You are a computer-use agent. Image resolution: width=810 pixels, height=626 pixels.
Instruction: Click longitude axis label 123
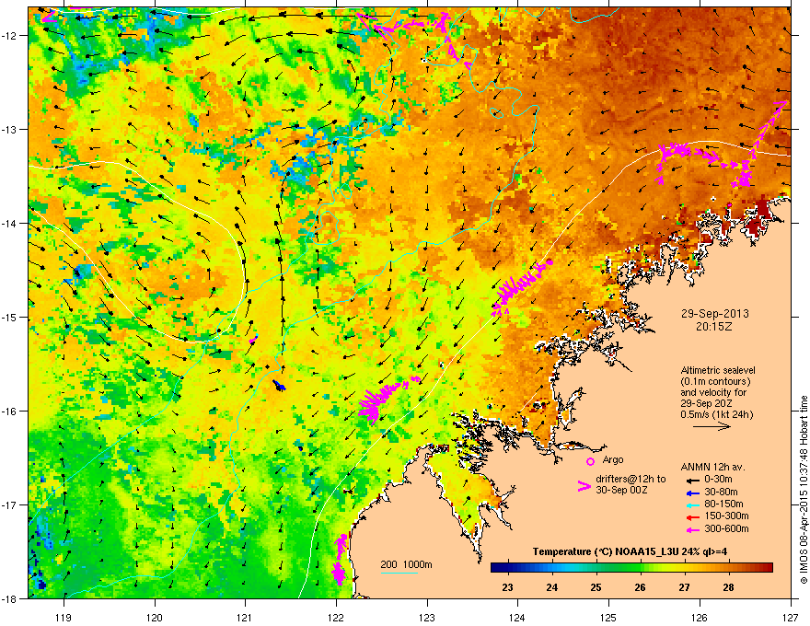coord(427,617)
